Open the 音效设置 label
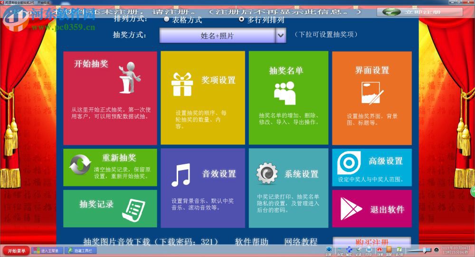This screenshot has height=257, width=475. (219, 174)
